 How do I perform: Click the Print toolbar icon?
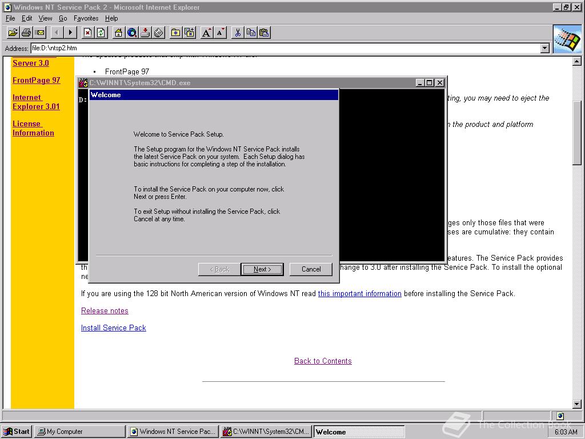(26, 33)
